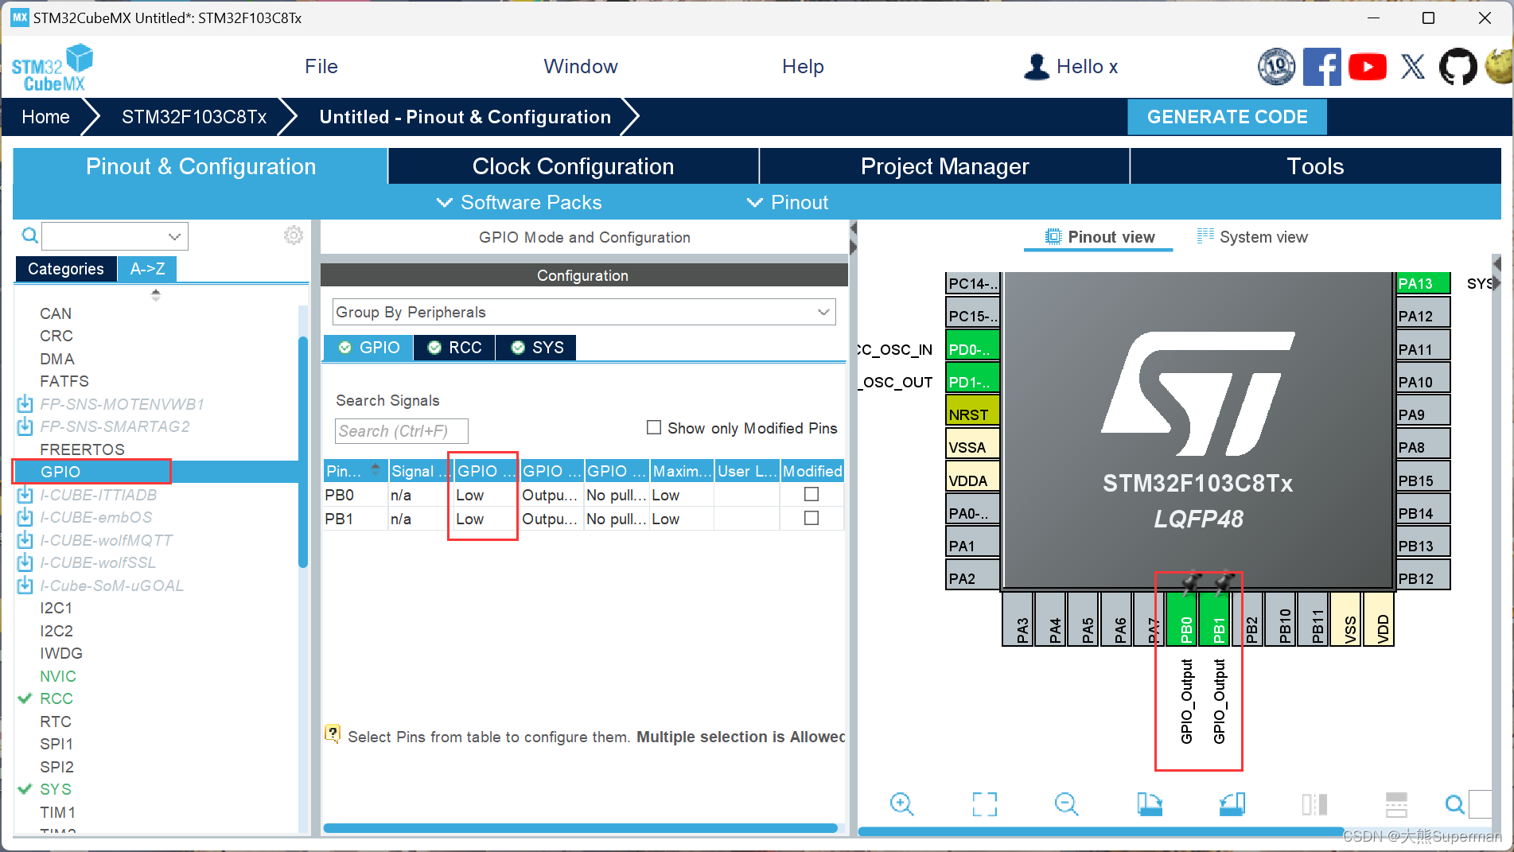Switch to the Project Manager tab
This screenshot has width=1514, height=852.
click(944, 166)
